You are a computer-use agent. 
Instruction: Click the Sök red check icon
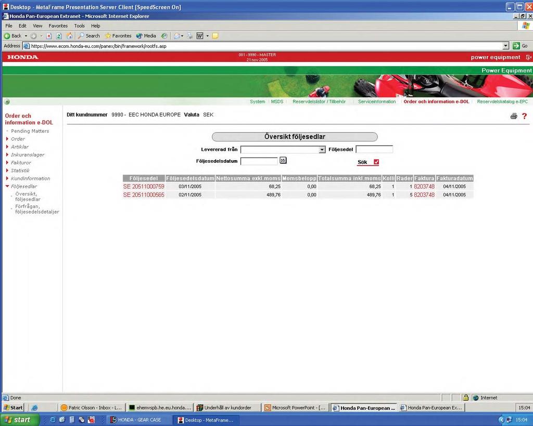click(x=376, y=162)
